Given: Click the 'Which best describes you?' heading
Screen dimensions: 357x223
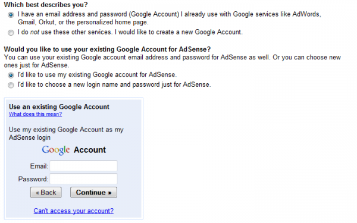Looking at the screenshot, I should [46, 5].
